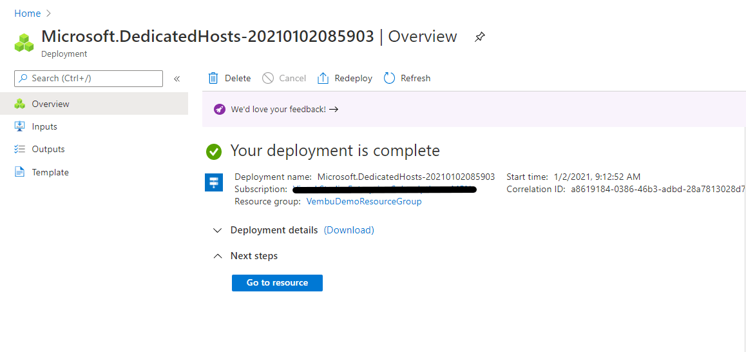This screenshot has width=746, height=352.
Task: Open the Outputs sidebar item
Action: [x=93, y=149]
